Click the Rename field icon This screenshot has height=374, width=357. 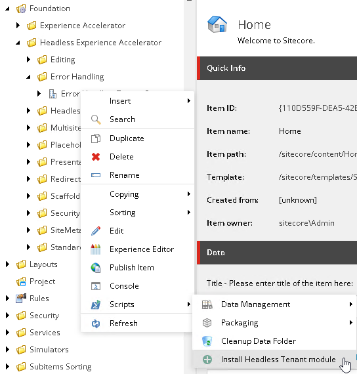click(x=96, y=175)
